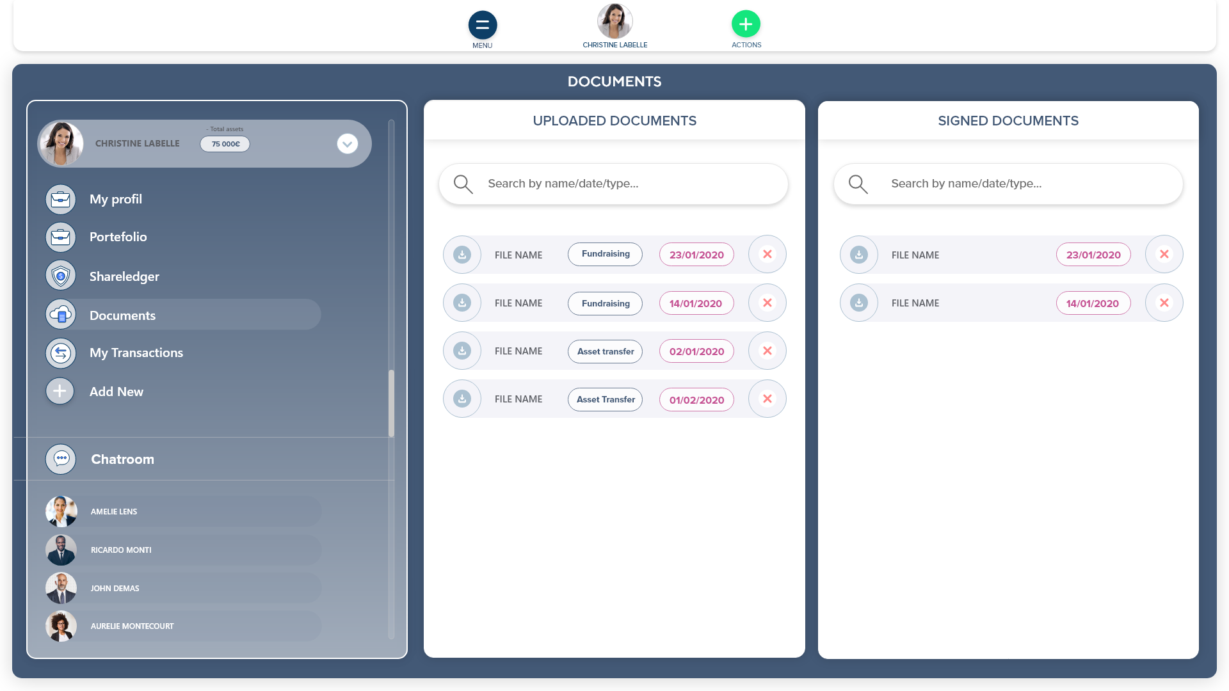Expand the Christine Labelle profile chevron
Viewport: 1229px width, 691px height.
click(347, 143)
